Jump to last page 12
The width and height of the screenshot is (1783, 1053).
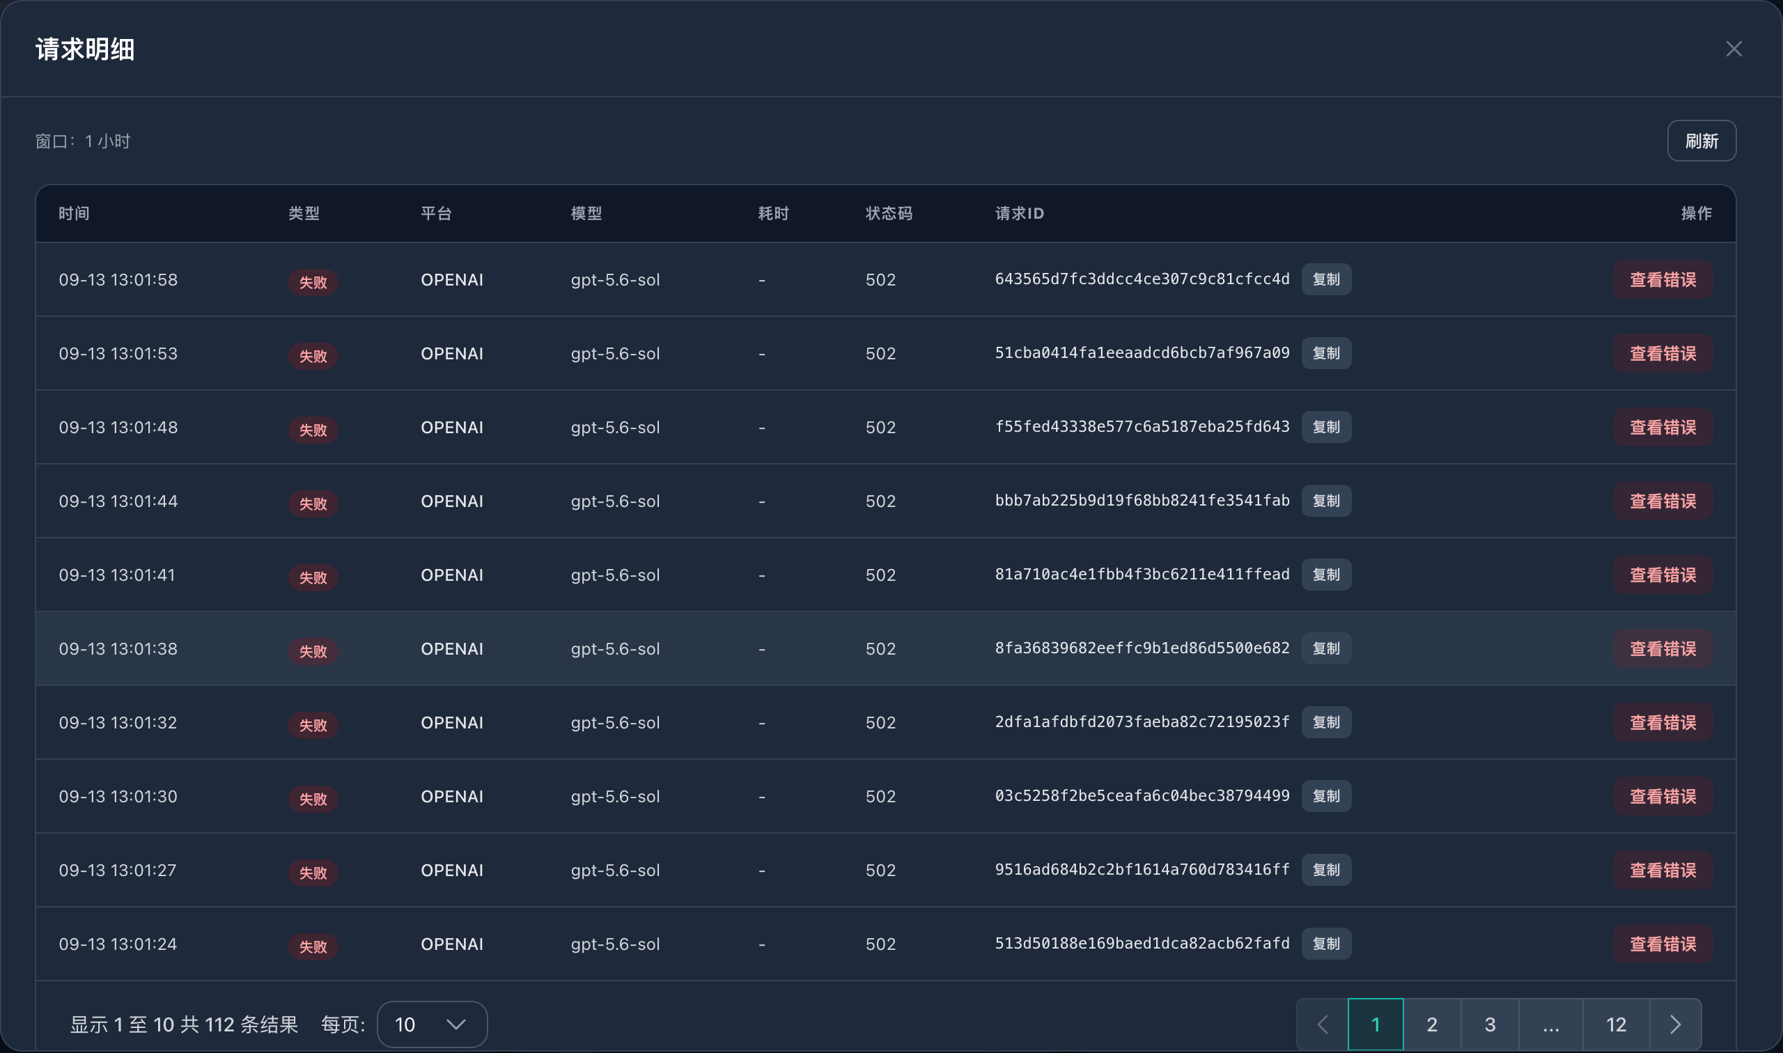[1617, 1024]
